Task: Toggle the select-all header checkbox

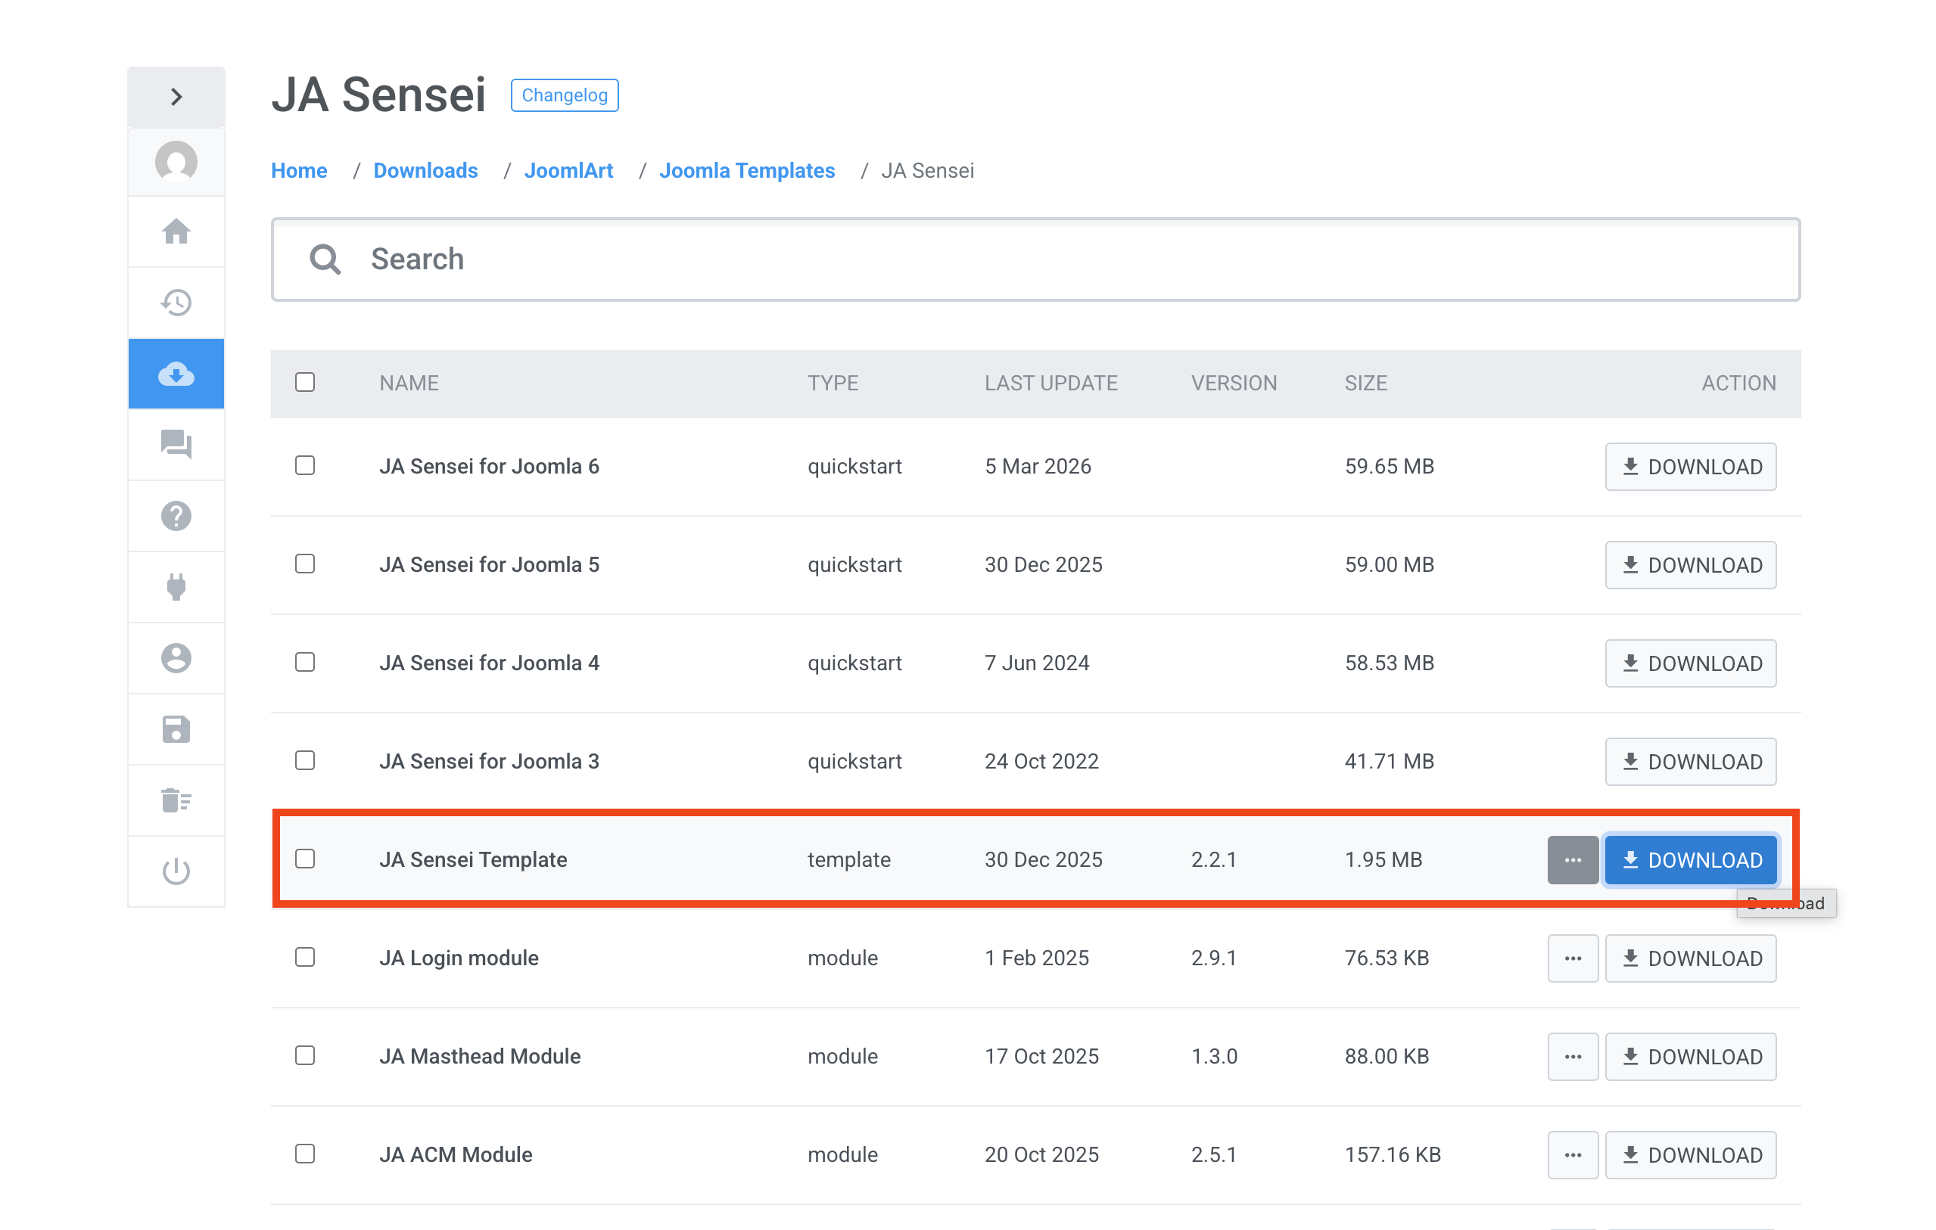Action: (305, 383)
